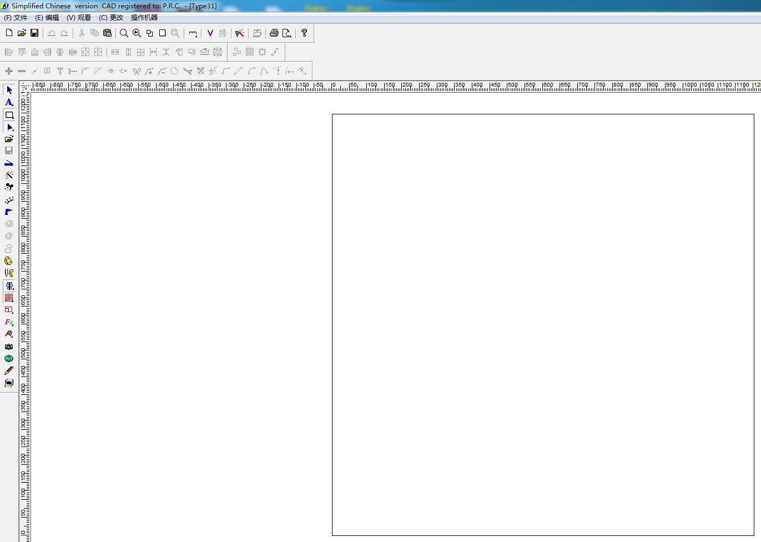Activate the magnifier zoom tool
The image size is (761, 542).
(x=124, y=33)
